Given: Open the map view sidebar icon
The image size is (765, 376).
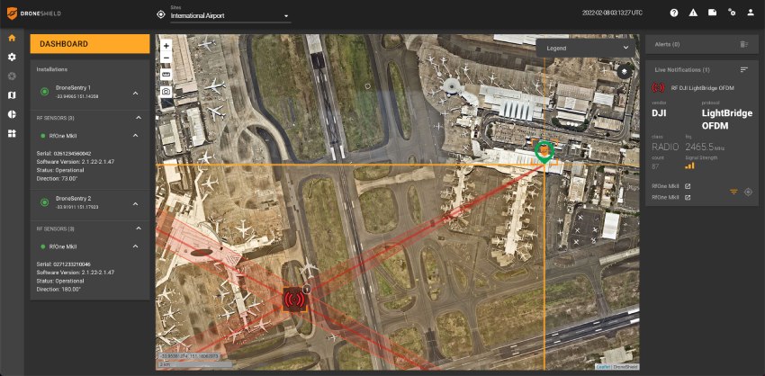Looking at the screenshot, I should [x=12, y=94].
